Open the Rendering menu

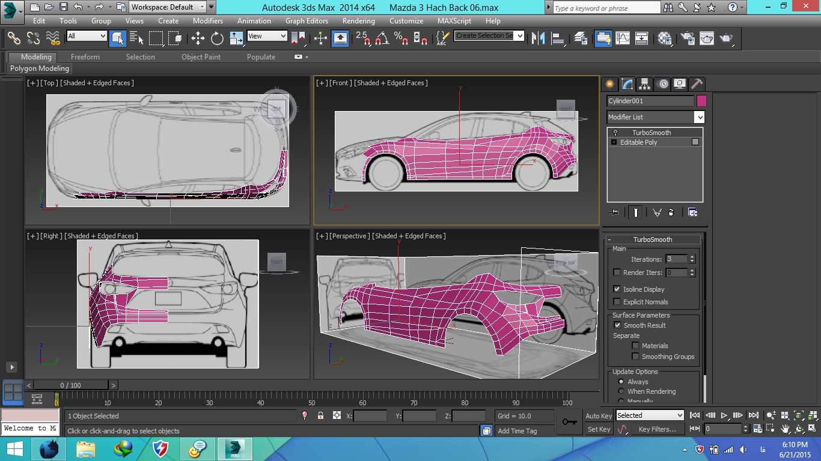pyautogui.click(x=359, y=20)
